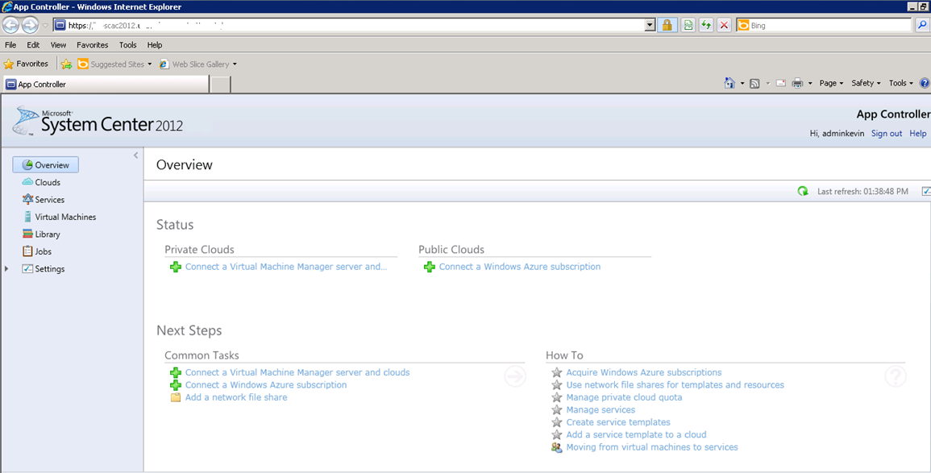Click the star beside Create service templates

point(556,422)
